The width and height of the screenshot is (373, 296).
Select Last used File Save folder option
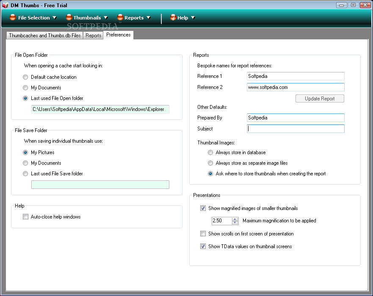25,174
